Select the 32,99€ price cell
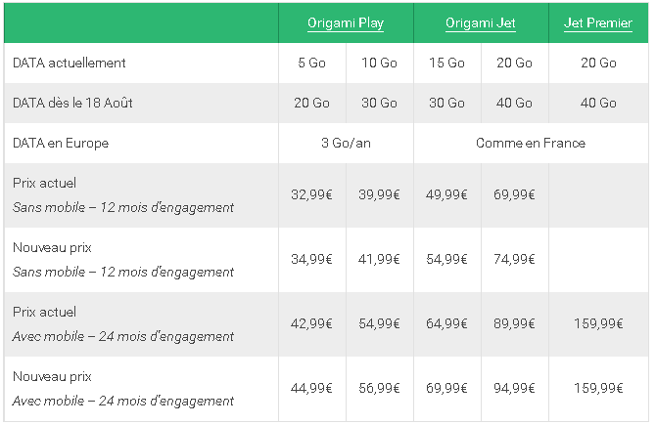The width and height of the screenshot is (656, 425). (312, 194)
